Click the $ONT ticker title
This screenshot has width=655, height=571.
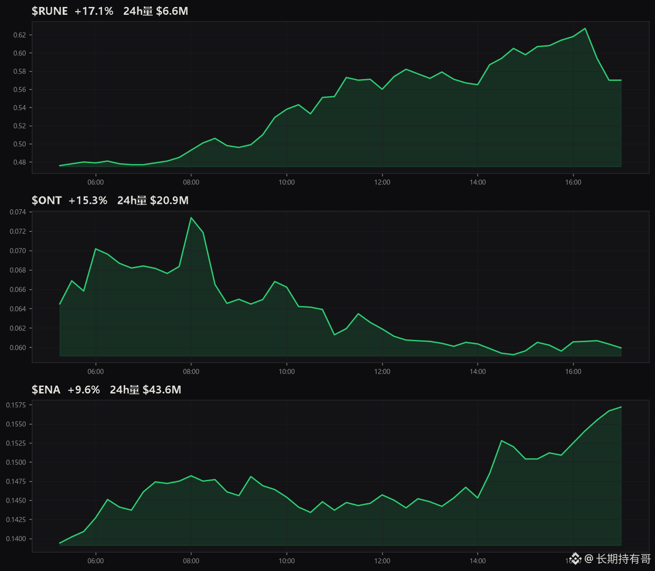click(47, 200)
